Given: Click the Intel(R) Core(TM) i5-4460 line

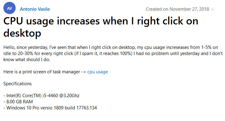Looking at the screenshot, I should 41,96.
